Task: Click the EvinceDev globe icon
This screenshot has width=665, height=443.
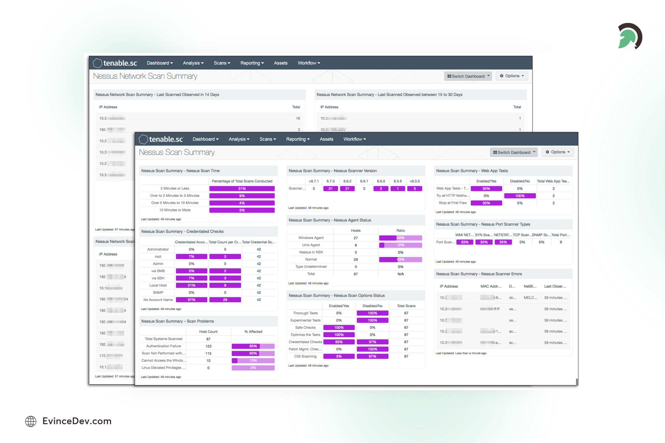Action: point(30,421)
